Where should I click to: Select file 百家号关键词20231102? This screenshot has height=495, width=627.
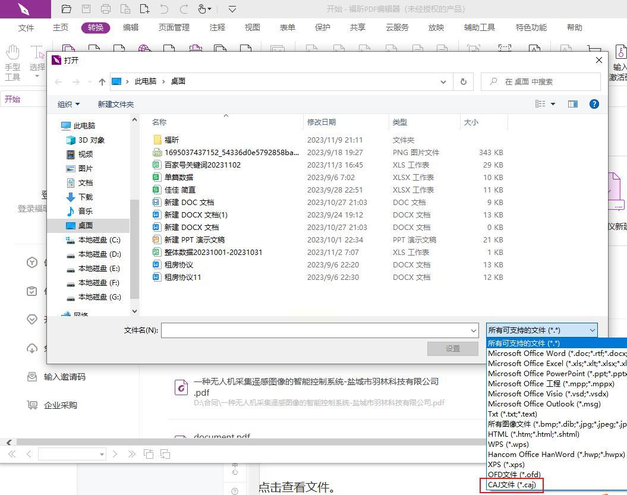tap(197, 165)
